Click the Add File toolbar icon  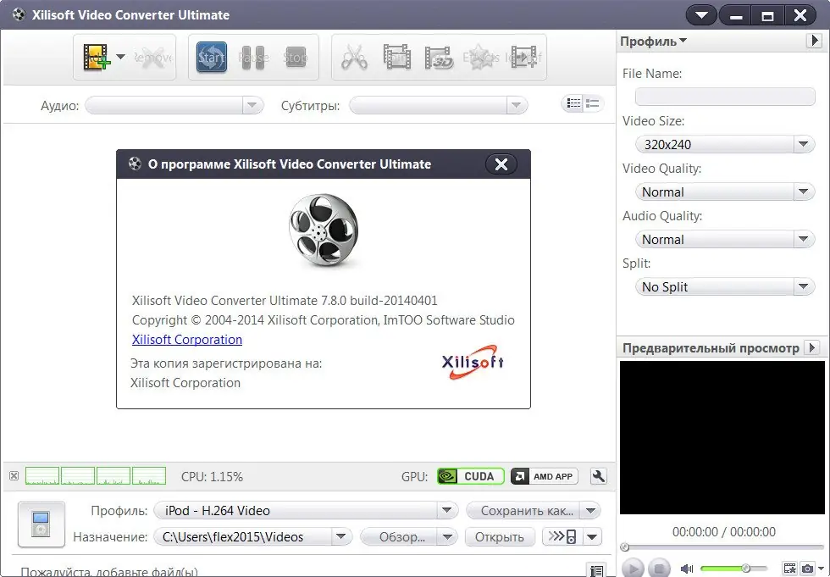(97, 57)
